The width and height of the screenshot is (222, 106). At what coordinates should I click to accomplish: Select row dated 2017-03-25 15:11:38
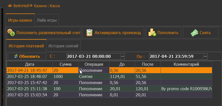pos(109,89)
